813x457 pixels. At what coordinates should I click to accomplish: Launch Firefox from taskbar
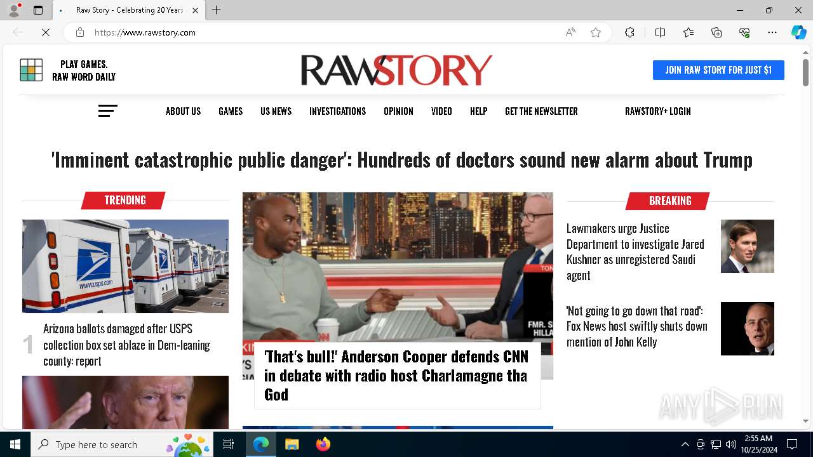click(323, 444)
